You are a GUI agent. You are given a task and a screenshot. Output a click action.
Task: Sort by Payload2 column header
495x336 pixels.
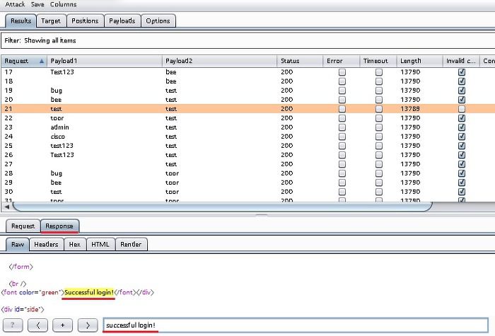pos(219,61)
